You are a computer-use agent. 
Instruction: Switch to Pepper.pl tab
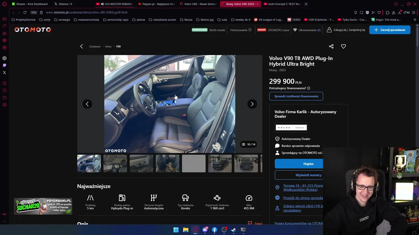tap(156, 4)
